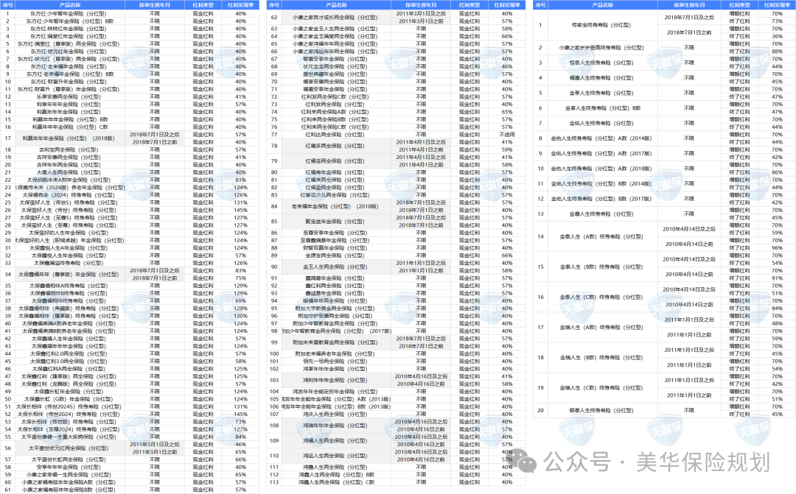Click the 保单生效年月 header in the middle table
Screen dimensions: 796x494
pyautogui.click(x=420, y=4)
